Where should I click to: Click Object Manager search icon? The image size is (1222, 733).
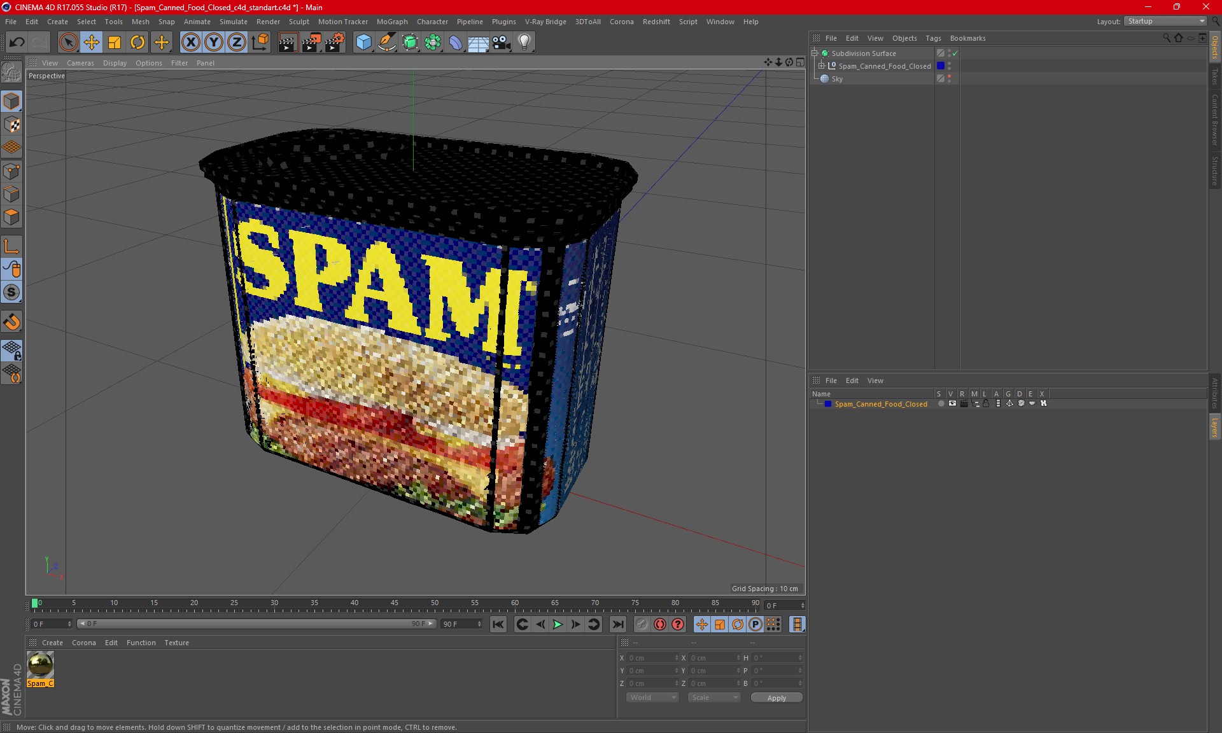1167,38
